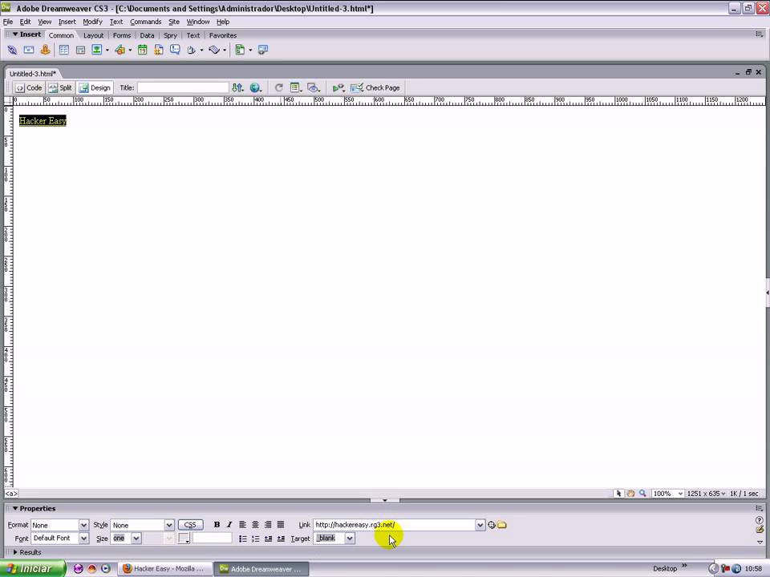Click the Check Page button
Image resolution: width=770 pixels, height=577 pixels.
click(375, 88)
